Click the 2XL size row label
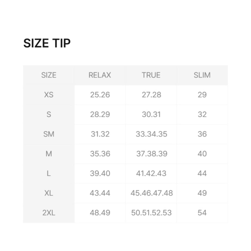251x251 pixels. coord(49,213)
